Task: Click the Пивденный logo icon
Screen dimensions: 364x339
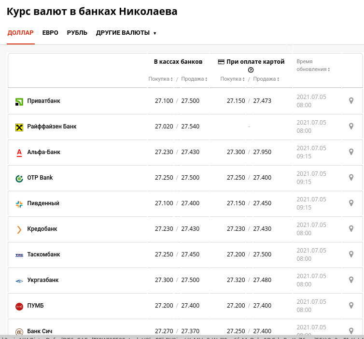Action: [x=19, y=204]
